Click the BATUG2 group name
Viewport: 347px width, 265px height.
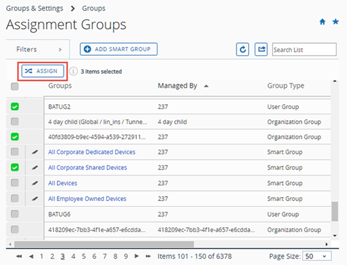[x=59, y=107]
